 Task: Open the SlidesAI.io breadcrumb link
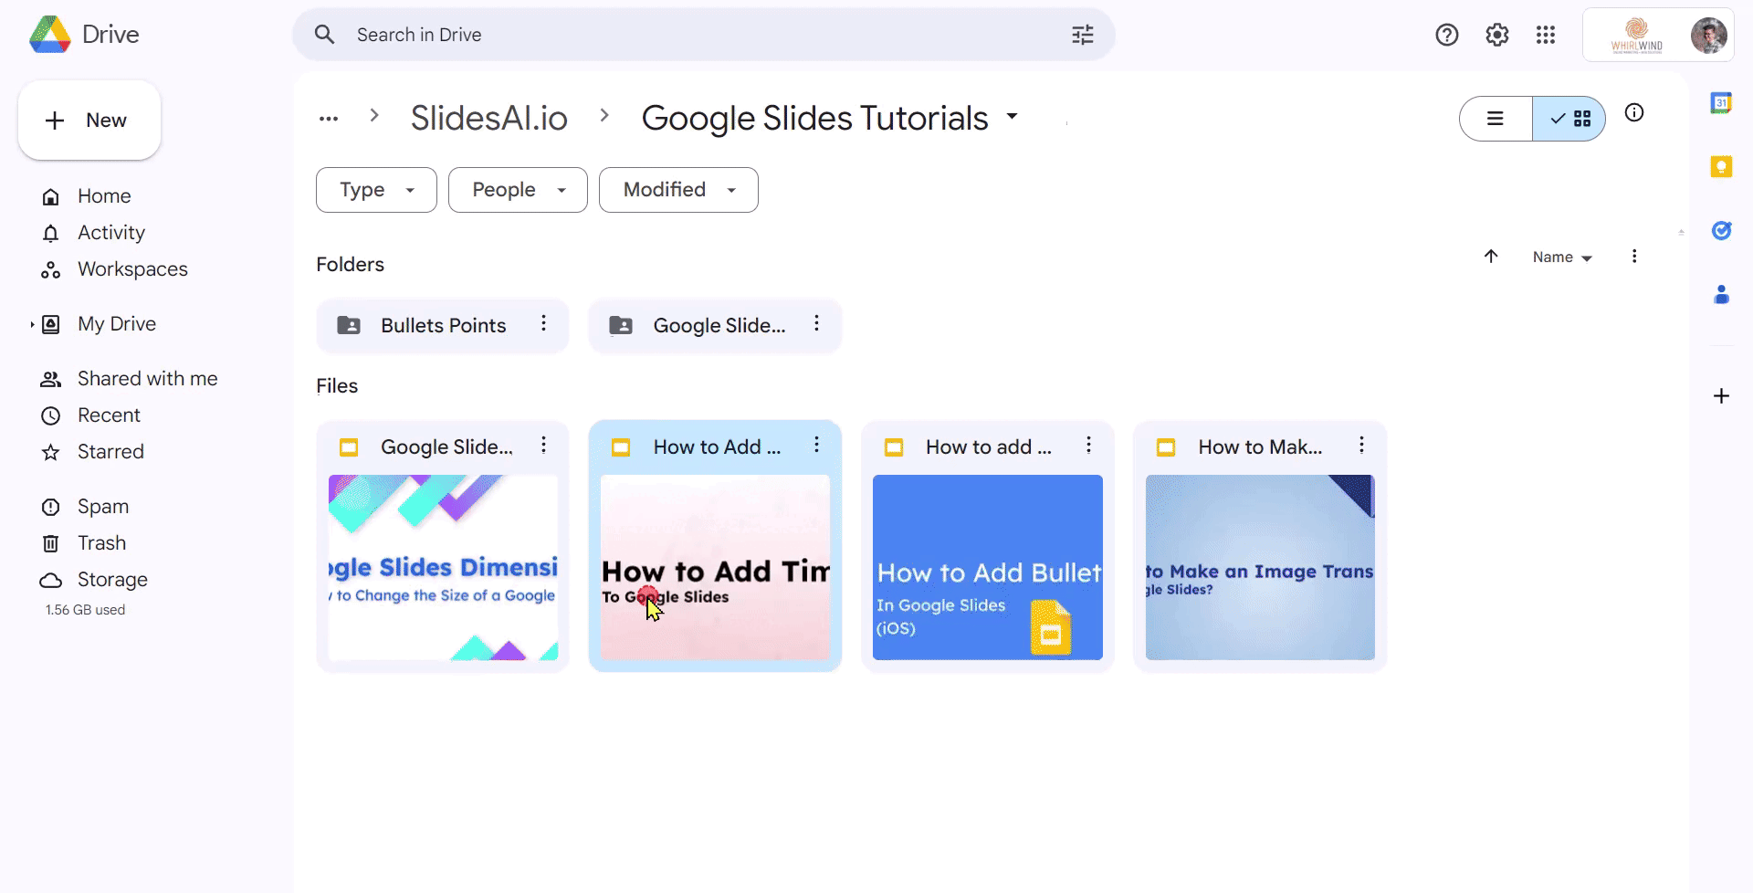(488, 118)
